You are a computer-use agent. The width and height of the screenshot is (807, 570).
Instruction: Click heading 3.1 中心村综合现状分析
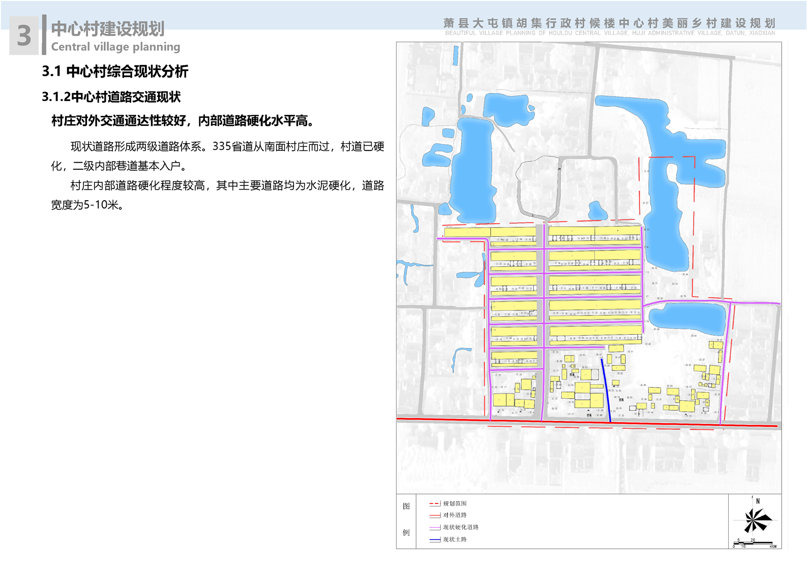coord(115,72)
